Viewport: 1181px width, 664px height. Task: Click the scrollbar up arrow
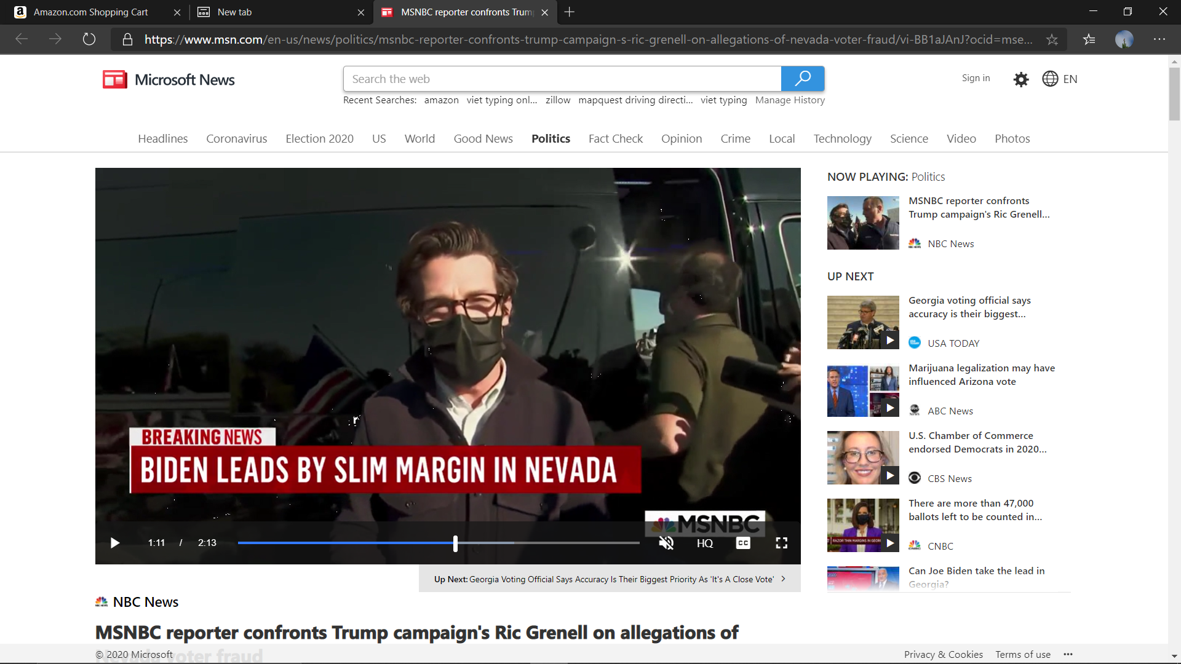coord(1174,61)
